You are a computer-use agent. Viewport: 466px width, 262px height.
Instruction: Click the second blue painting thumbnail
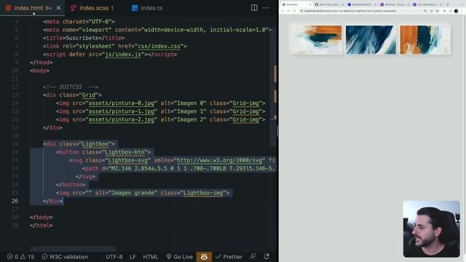371,40
